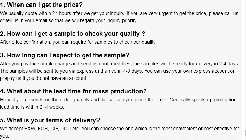Click the line starting "lead time is within"
This screenshot has height=140, width=246.
(32, 107)
